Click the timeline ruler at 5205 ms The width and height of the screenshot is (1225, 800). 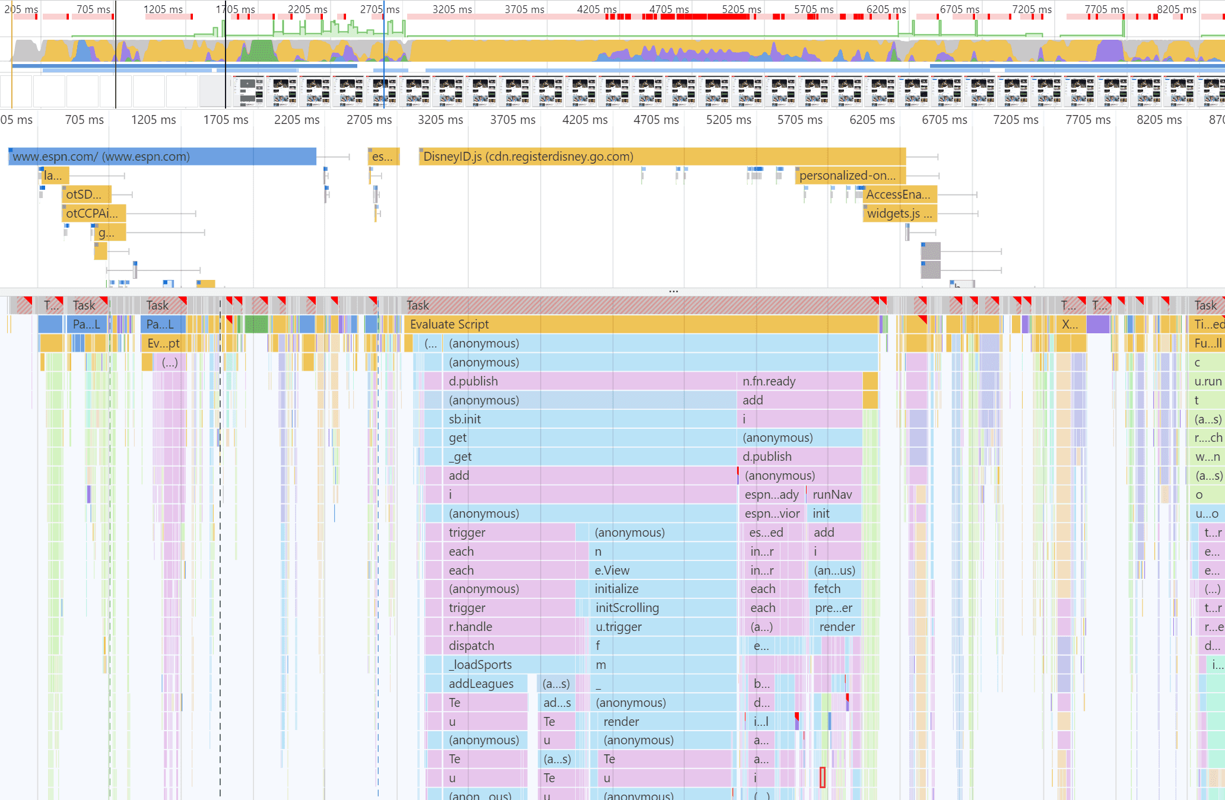click(728, 119)
